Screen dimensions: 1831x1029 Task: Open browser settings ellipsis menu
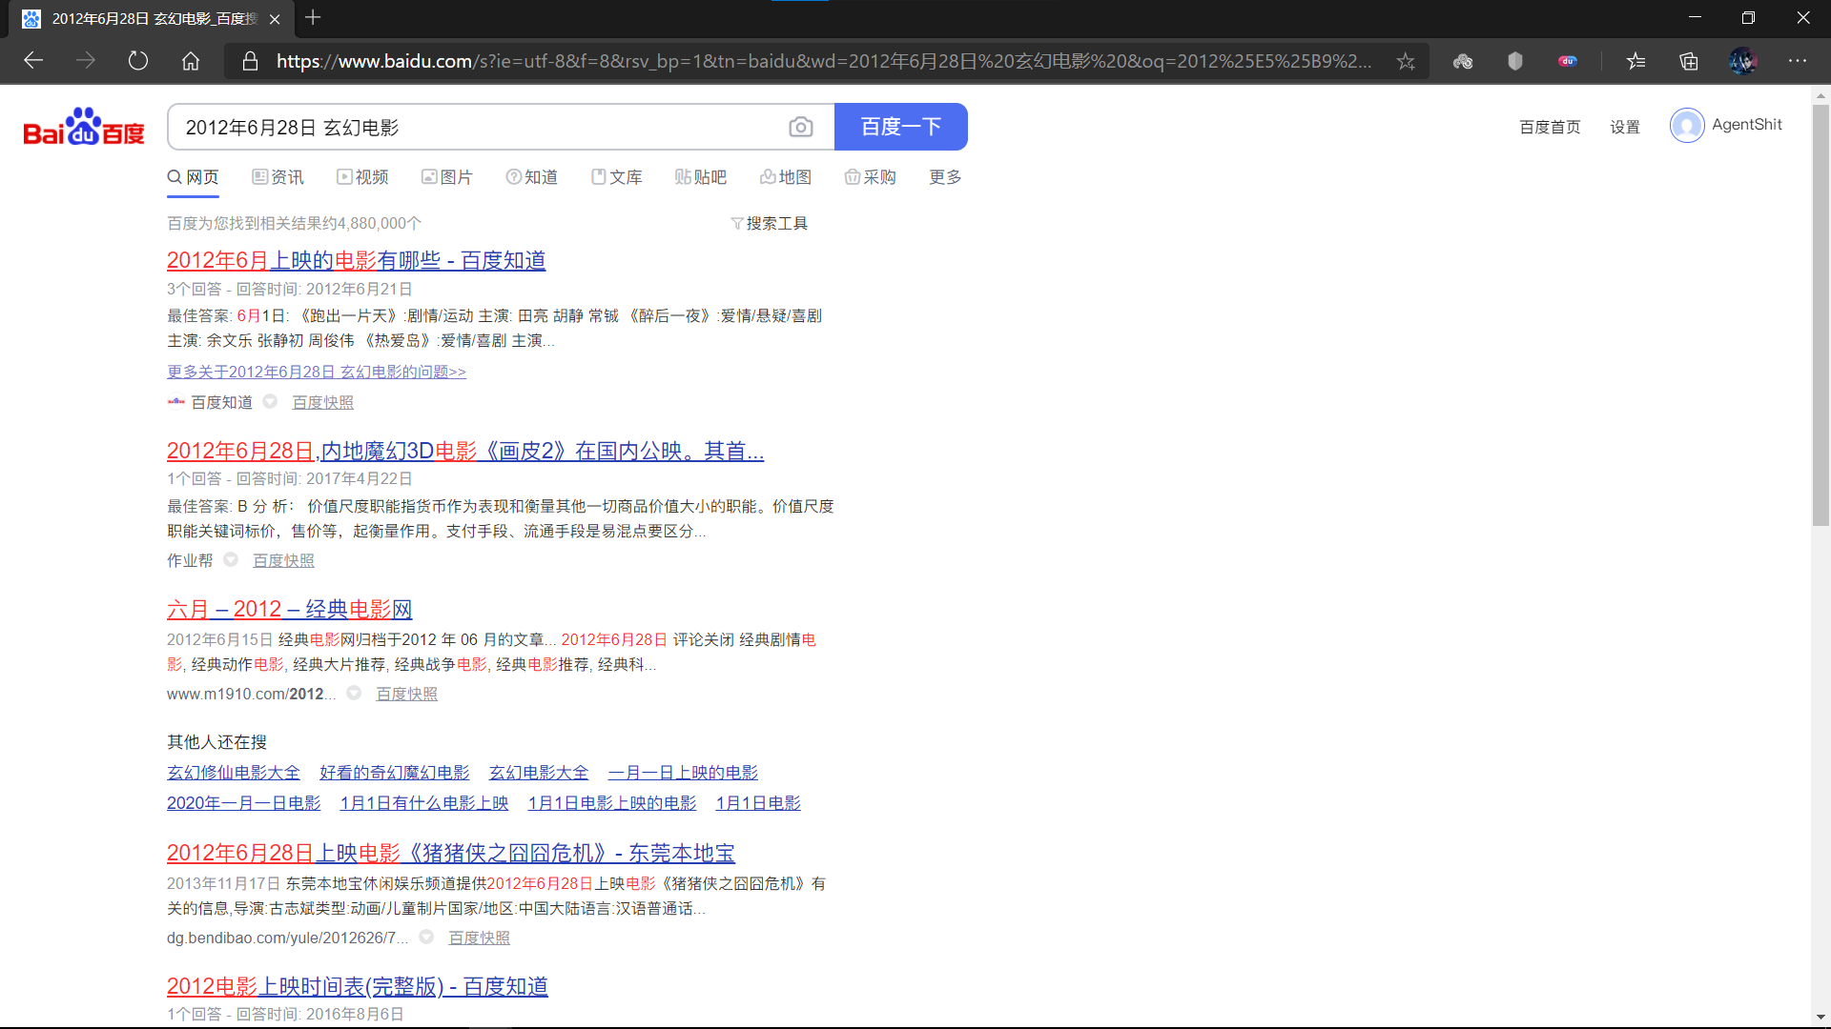tap(1798, 61)
